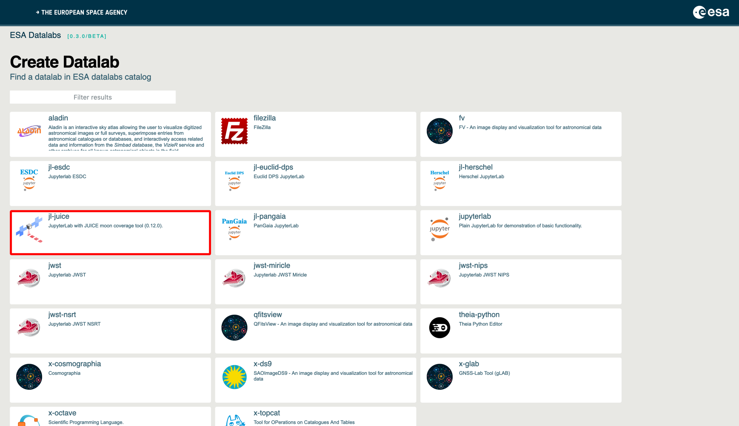Click the yellow sun x-ds9 icon
Viewport: 739px width, 426px height.
click(x=234, y=377)
